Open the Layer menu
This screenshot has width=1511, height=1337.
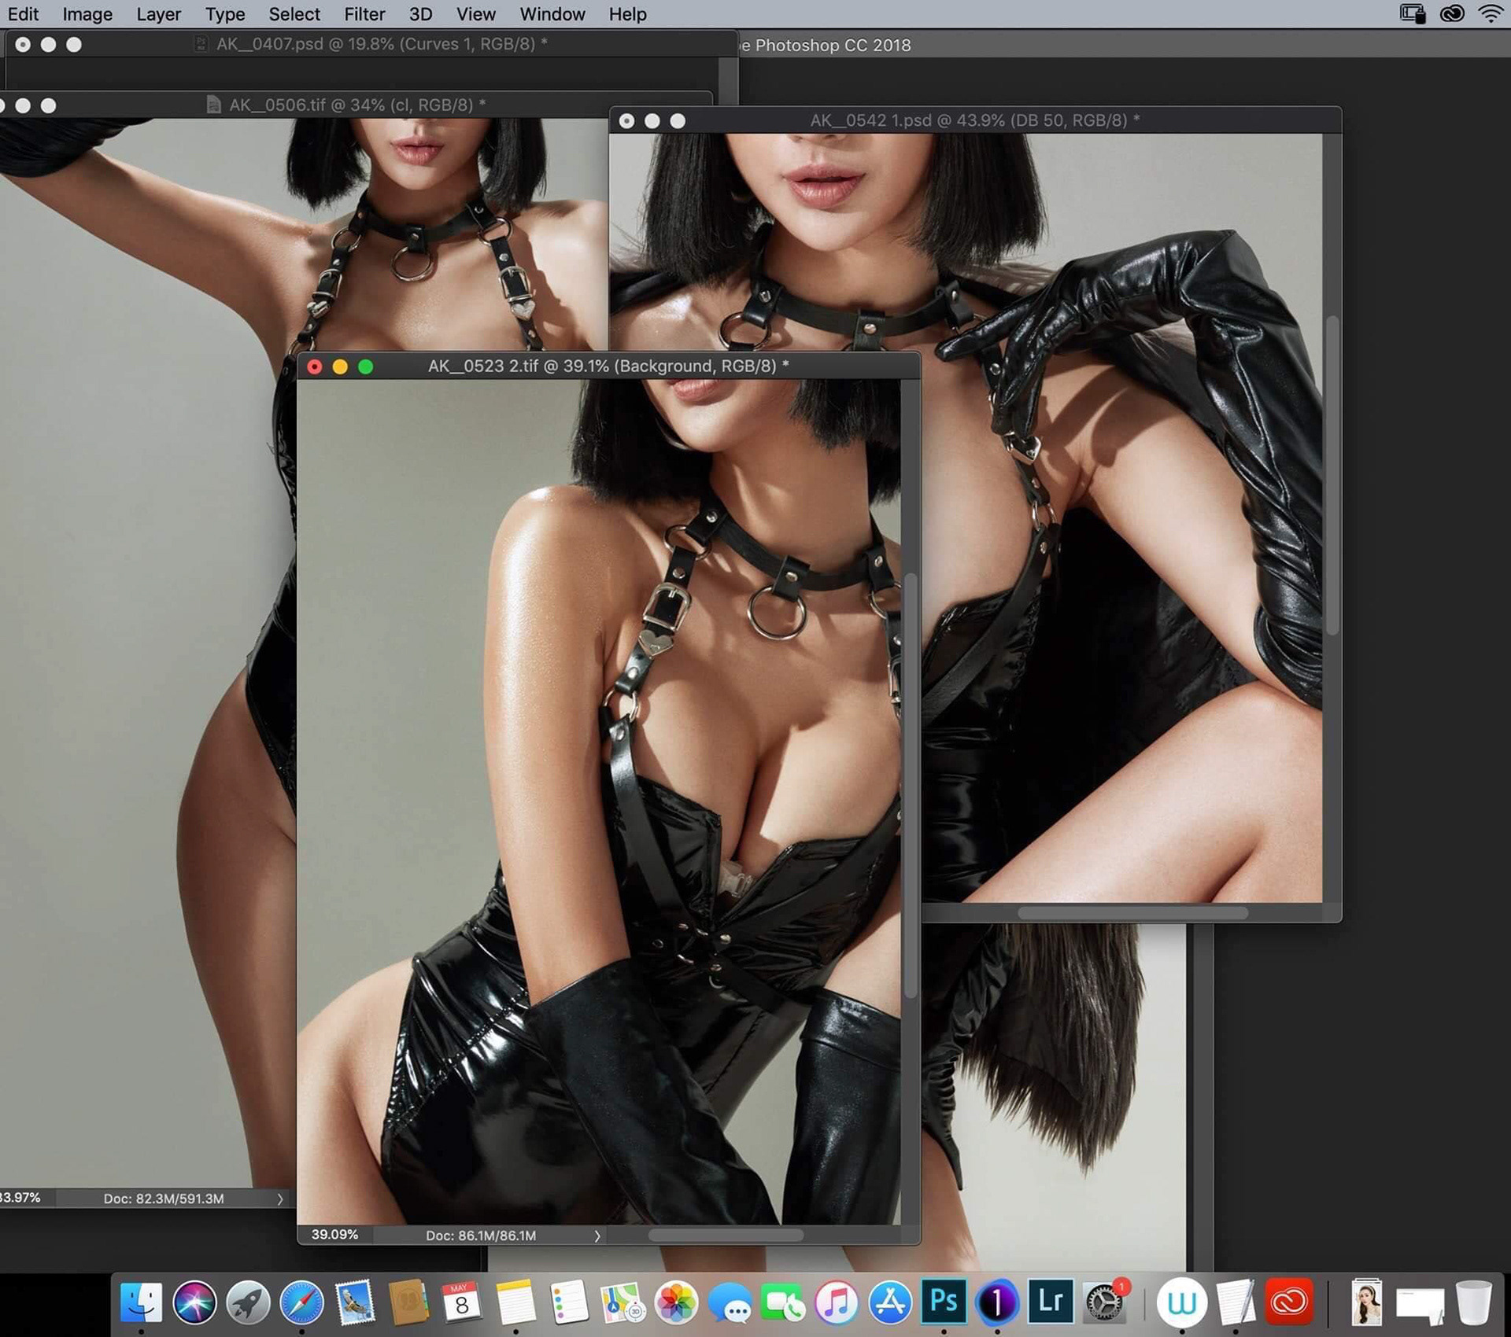click(158, 14)
